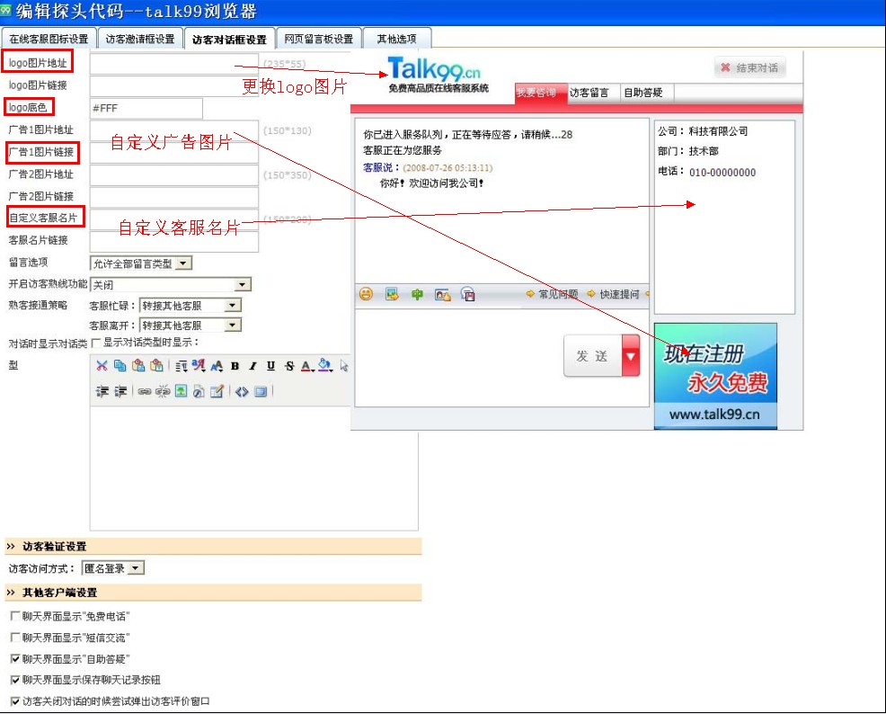The image size is (886, 714).
Task: Click the send picture icon in chat
Action: coord(392,294)
